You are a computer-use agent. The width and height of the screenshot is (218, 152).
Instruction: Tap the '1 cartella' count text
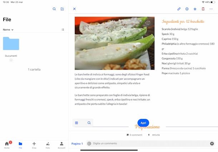click(34, 70)
